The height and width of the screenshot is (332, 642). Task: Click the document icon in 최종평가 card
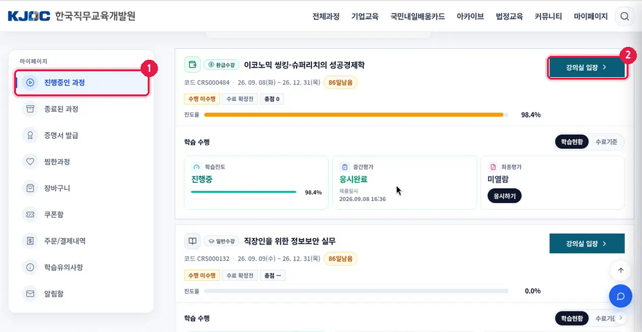(x=492, y=167)
